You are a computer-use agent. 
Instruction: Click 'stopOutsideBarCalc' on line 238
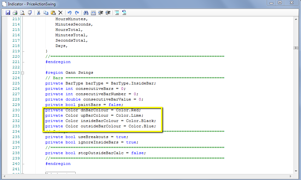(x=101, y=153)
